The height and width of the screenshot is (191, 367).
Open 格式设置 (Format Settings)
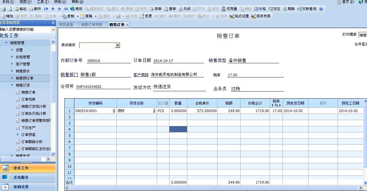click(239, 16)
